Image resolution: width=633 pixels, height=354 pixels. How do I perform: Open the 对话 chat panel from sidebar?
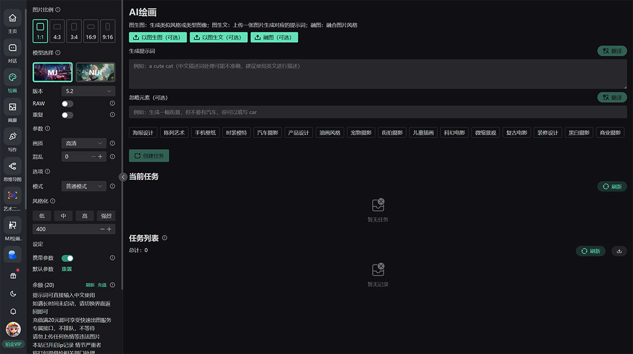click(12, 51)
